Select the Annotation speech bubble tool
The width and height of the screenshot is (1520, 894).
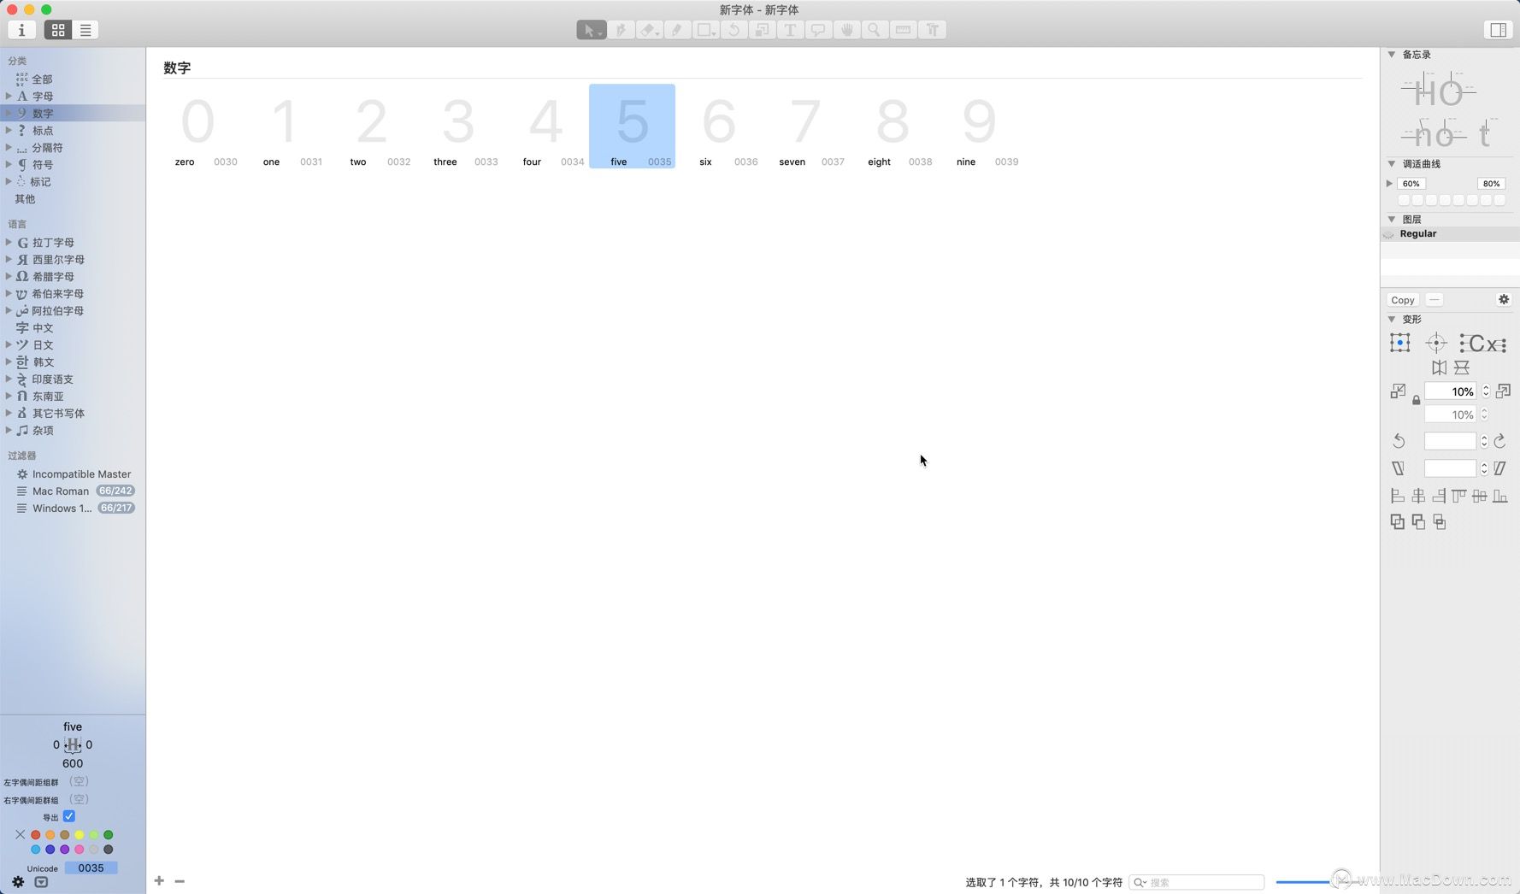tap(818, 30)
